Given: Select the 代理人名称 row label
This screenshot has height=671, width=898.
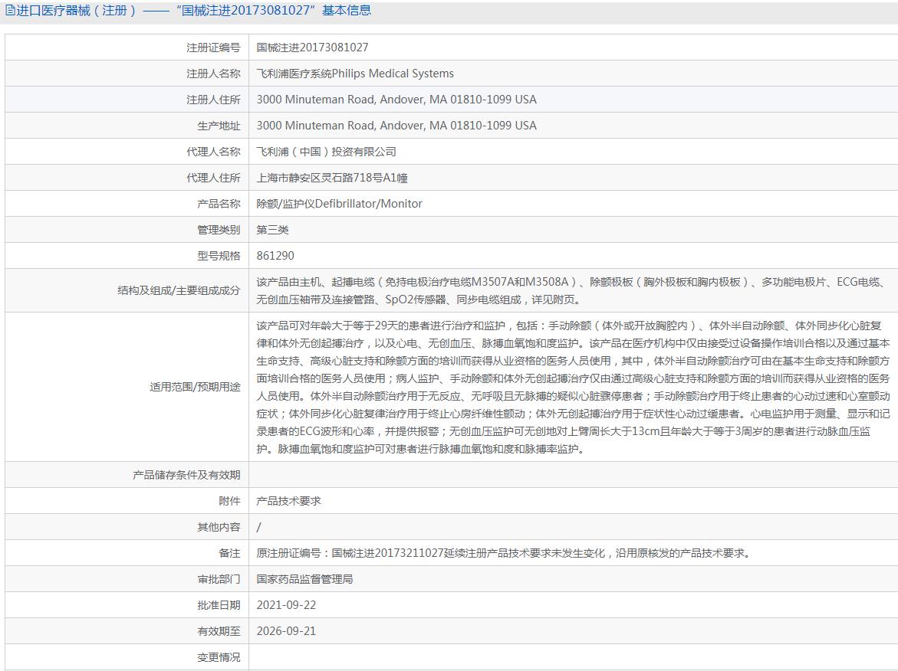Looking at the screenshot, I should (x=213, y=152).
